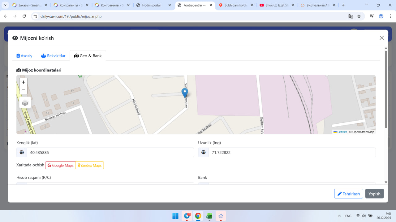
Task: Open the map layers control
Action: 25,103
